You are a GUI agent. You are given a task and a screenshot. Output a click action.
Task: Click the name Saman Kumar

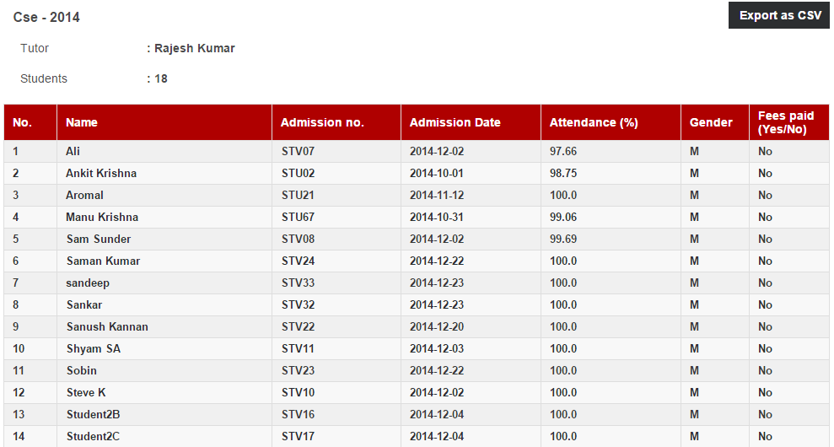coord(103,261)
